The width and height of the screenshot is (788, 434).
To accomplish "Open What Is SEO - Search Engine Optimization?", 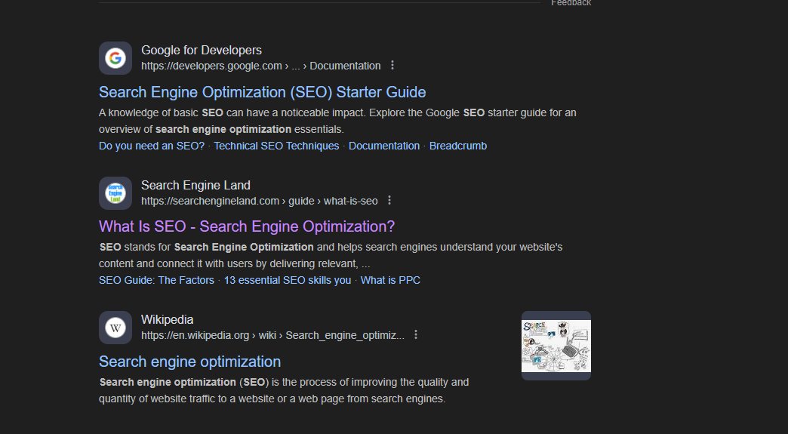I will (x=247, y=226).
